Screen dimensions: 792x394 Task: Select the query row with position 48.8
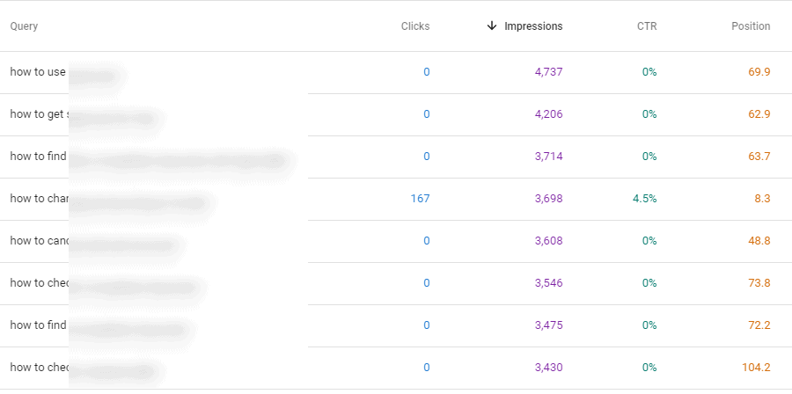(x=396, y=241)
